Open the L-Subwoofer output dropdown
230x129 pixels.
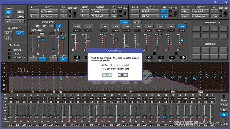(200, 11)
